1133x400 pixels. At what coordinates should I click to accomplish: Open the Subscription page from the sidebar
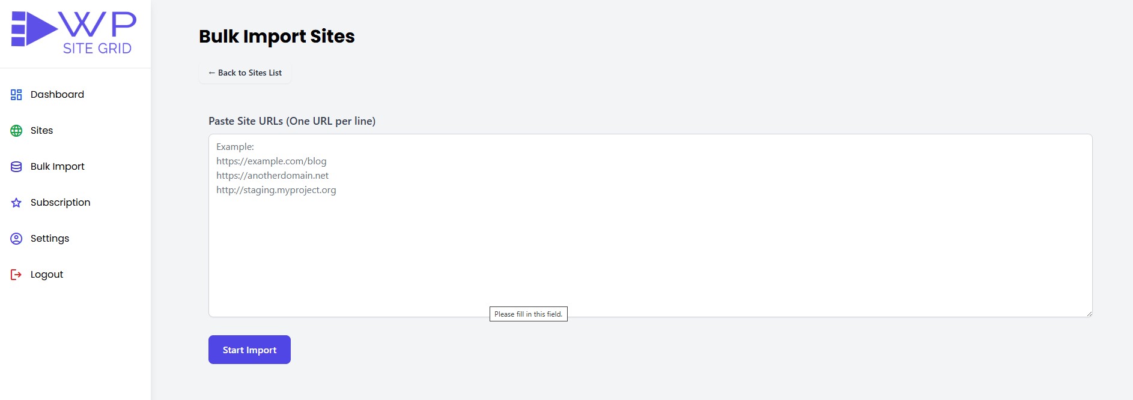[61, 202]
